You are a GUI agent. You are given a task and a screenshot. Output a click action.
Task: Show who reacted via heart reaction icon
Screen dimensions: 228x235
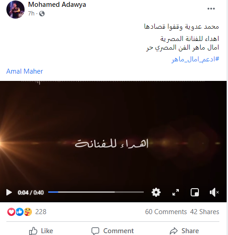point(11,212)
